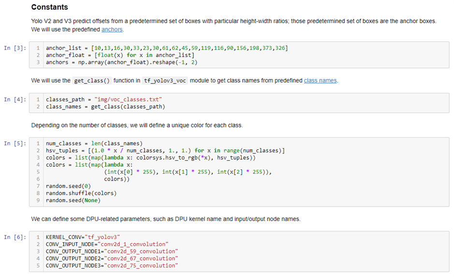Click the int(x[0] * 255) tuple line
This screenshot has width=454, height=277.
click(188, 172)
